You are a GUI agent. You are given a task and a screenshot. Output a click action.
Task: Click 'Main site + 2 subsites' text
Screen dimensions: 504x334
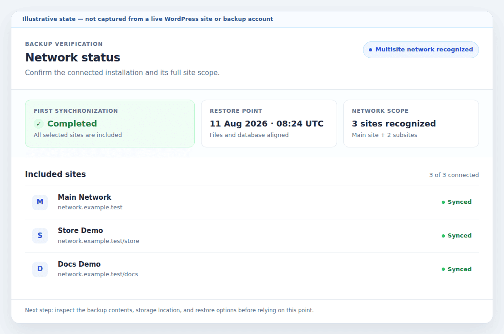pos(384,135)
